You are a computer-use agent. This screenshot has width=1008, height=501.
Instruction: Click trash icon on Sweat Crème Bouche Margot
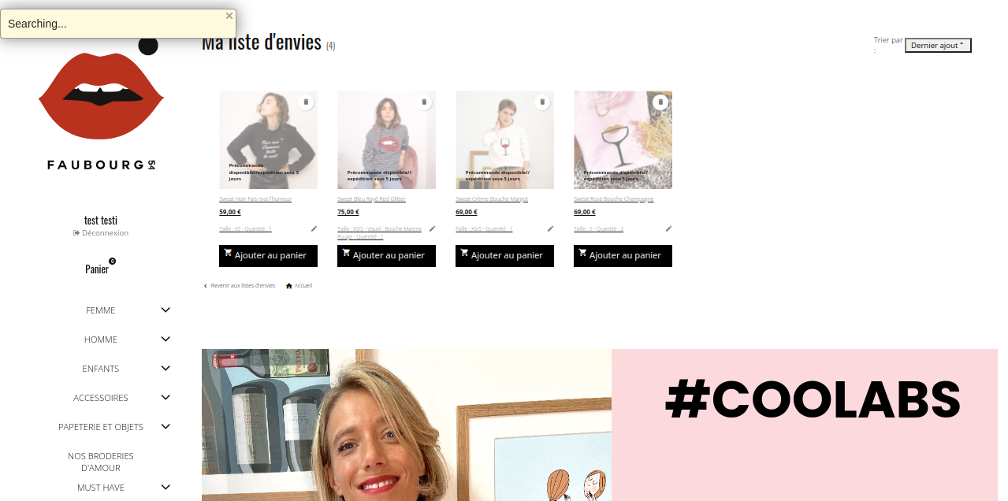click(x=542, y=102)
